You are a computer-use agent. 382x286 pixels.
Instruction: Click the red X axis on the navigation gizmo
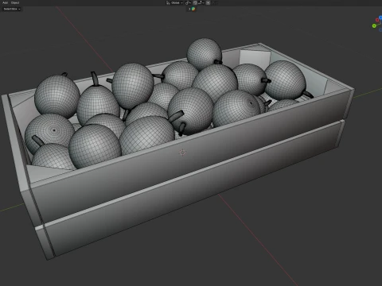pos(377,21)
